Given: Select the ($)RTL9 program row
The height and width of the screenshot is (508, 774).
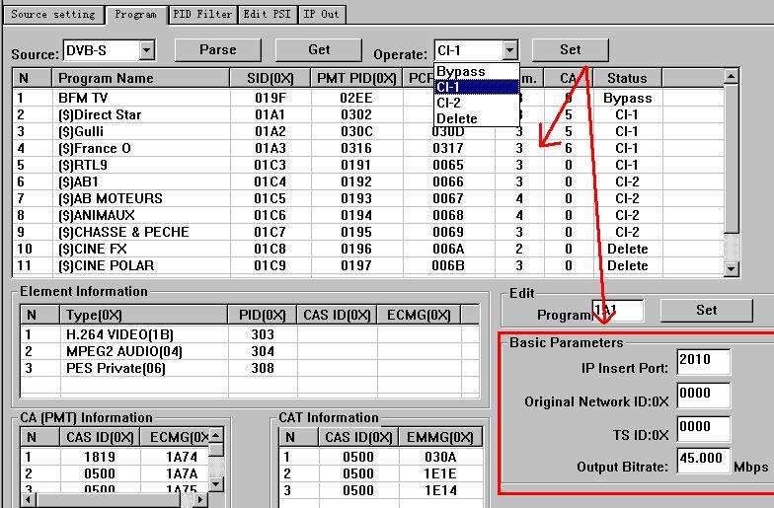Looking at the screenshot, I should (x=367, y=165).
